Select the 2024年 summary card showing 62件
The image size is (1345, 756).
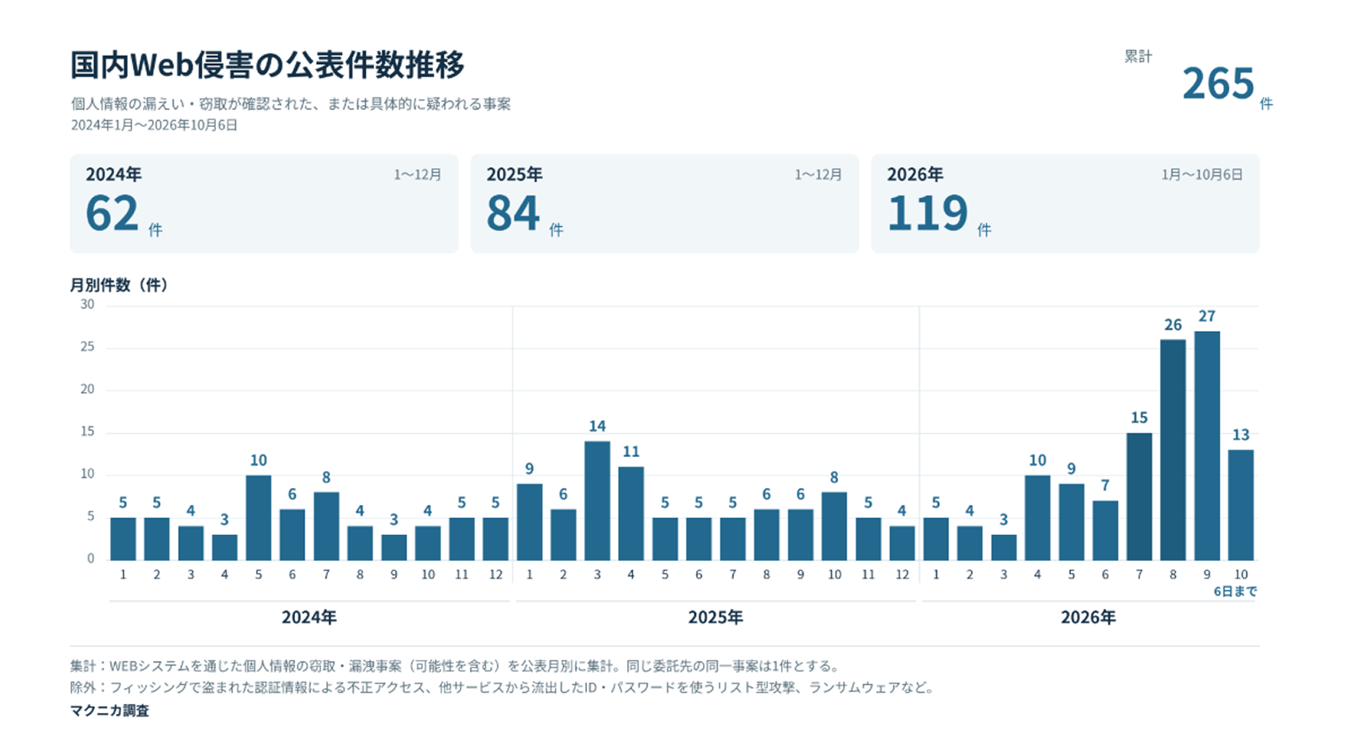[x=264, y=203]
